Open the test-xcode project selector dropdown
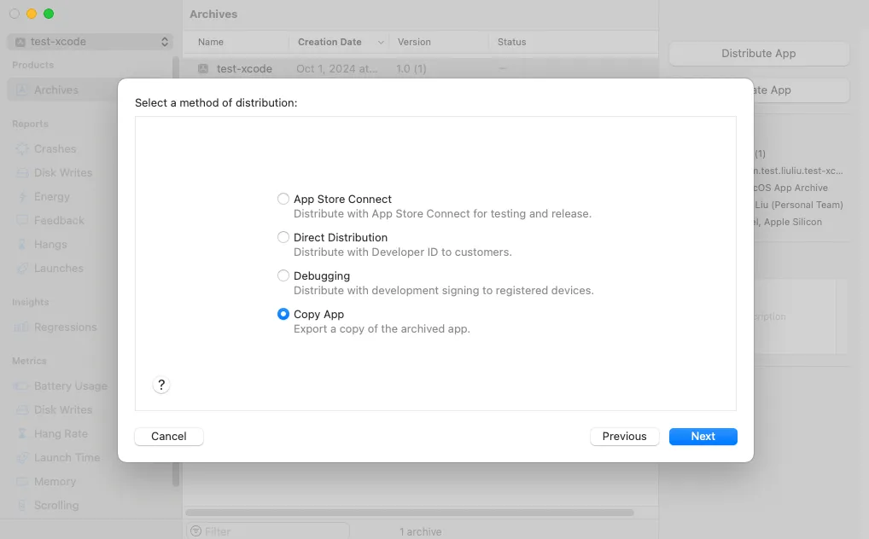 point(89,41)
